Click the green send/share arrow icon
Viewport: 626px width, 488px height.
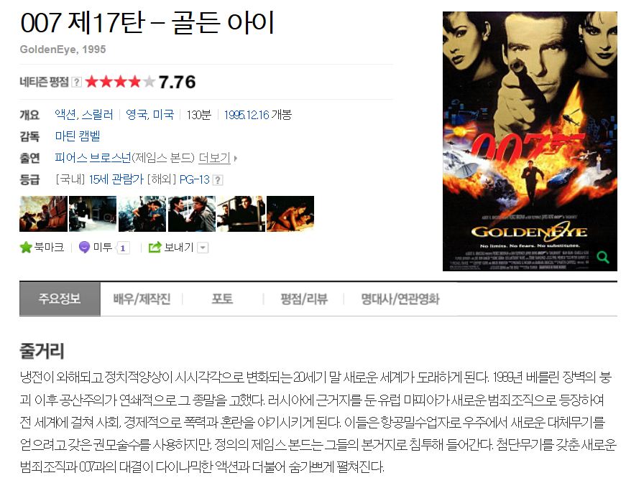click(x=155, y=248)
